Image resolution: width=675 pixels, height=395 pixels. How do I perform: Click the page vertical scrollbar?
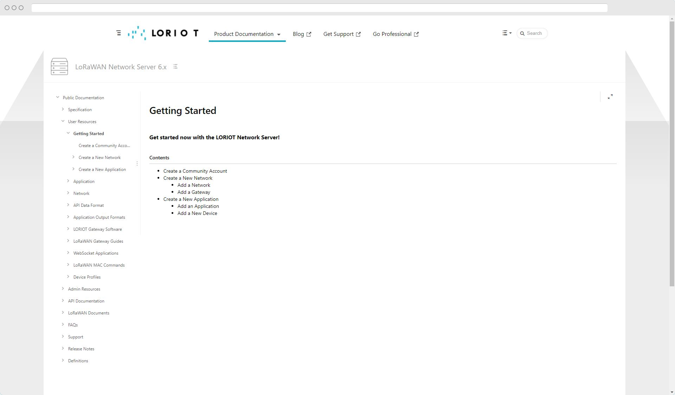[672, 154]
